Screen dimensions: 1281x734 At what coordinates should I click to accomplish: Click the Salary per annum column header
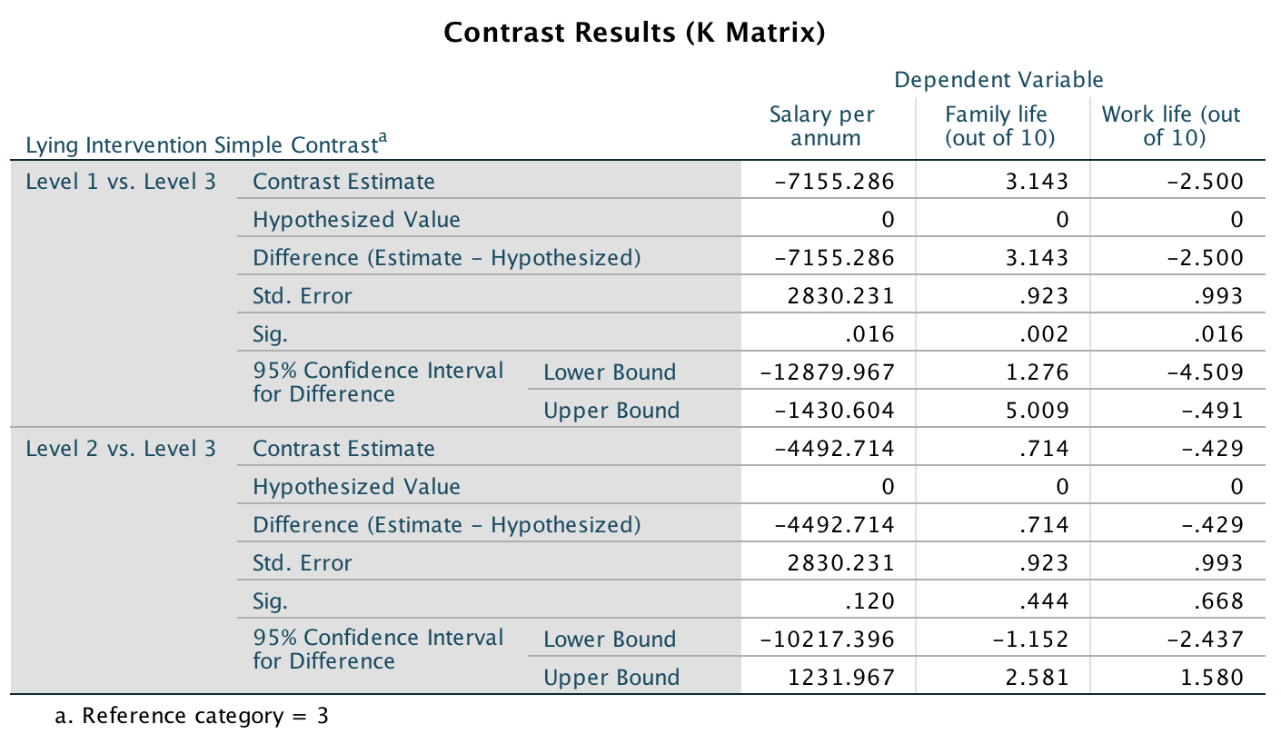pos(822,126)
